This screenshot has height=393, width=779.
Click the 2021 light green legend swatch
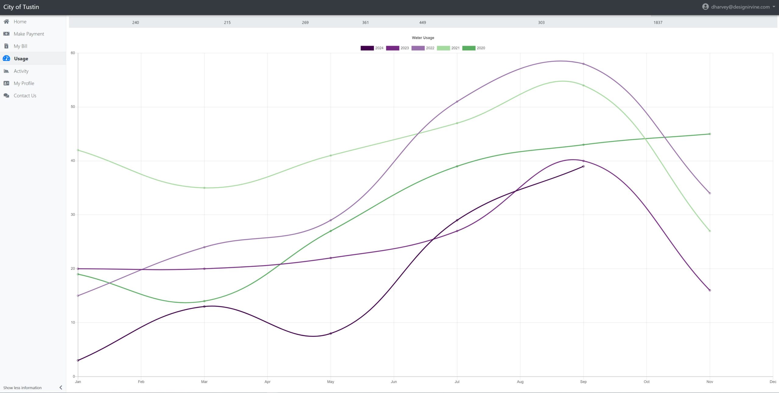[443, 48]
